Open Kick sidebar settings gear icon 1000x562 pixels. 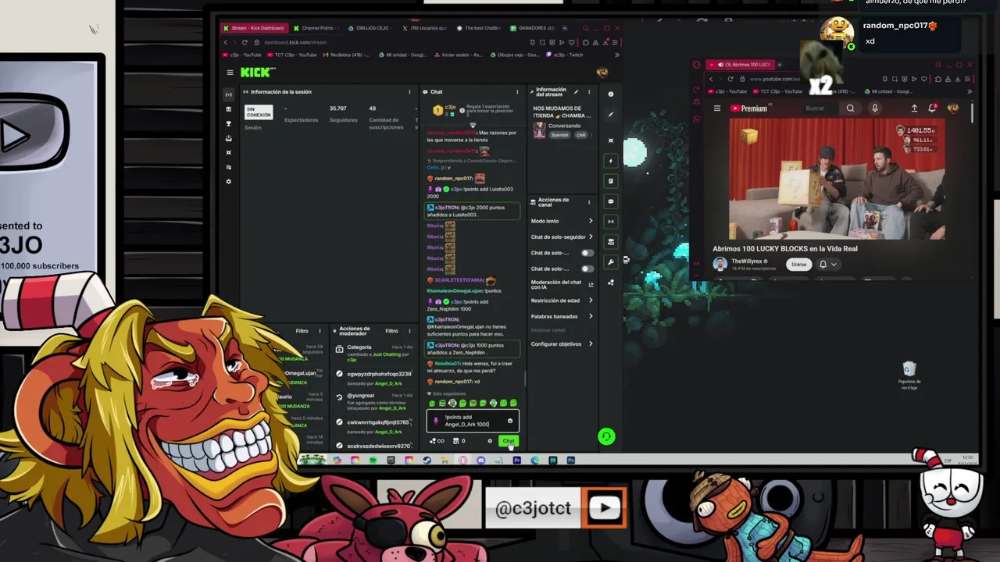228,181
